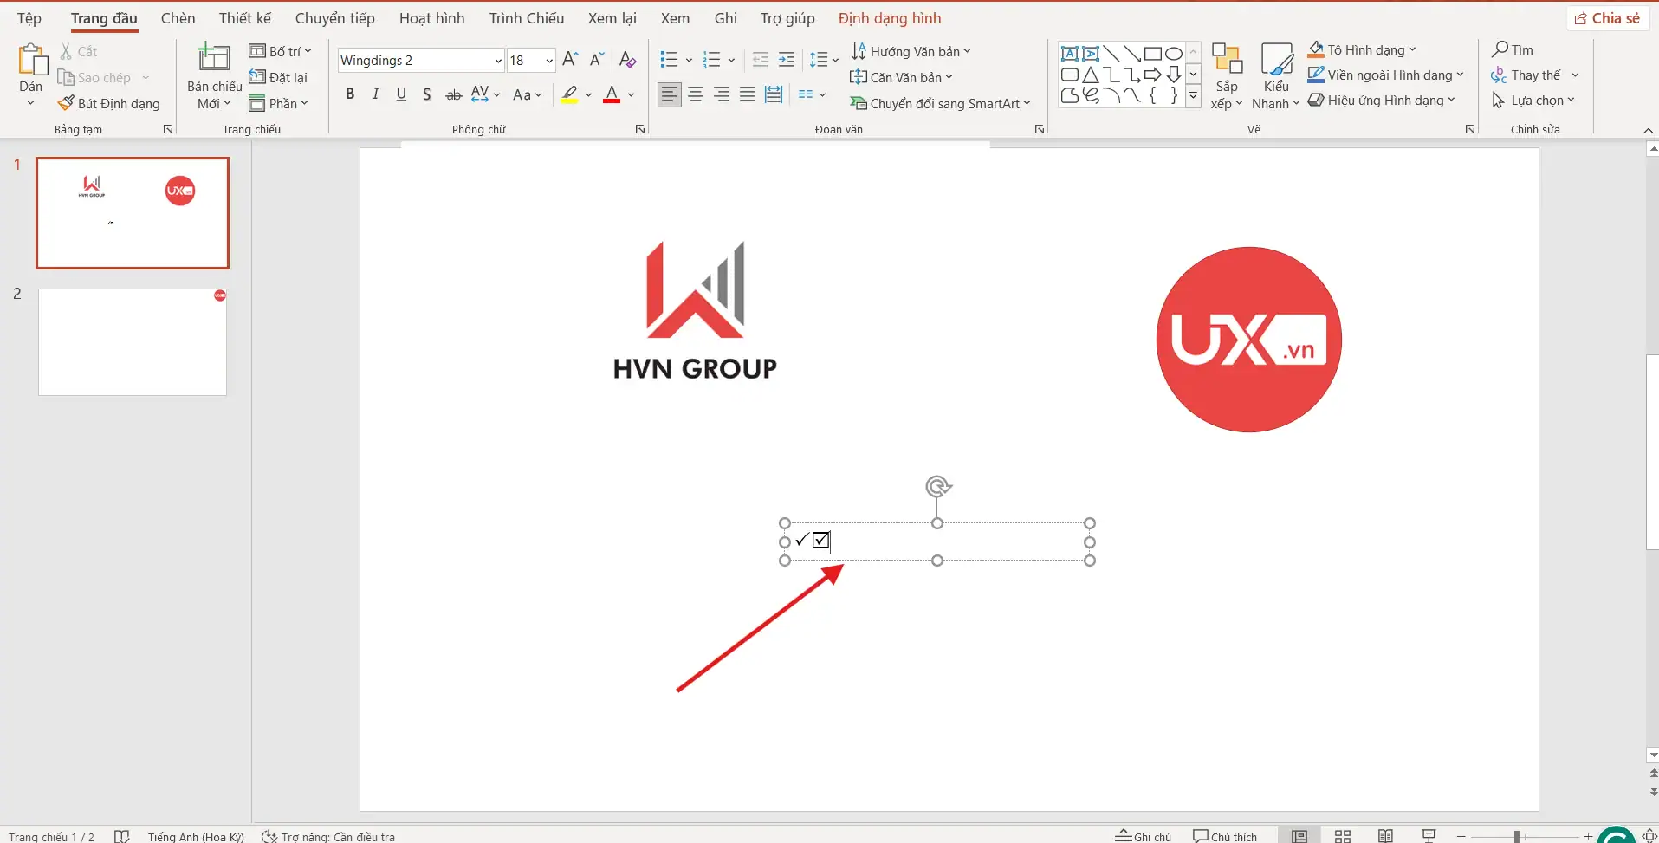Screen dimensions: 1659x843
Task: Open the Hướng Văn bản text direction dropdown
Action: pos(911,51)
